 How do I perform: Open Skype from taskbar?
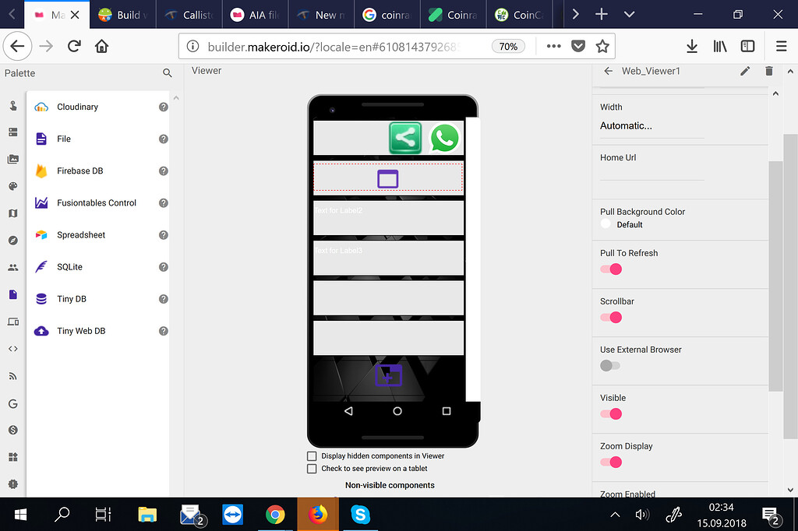coord(360,515)
